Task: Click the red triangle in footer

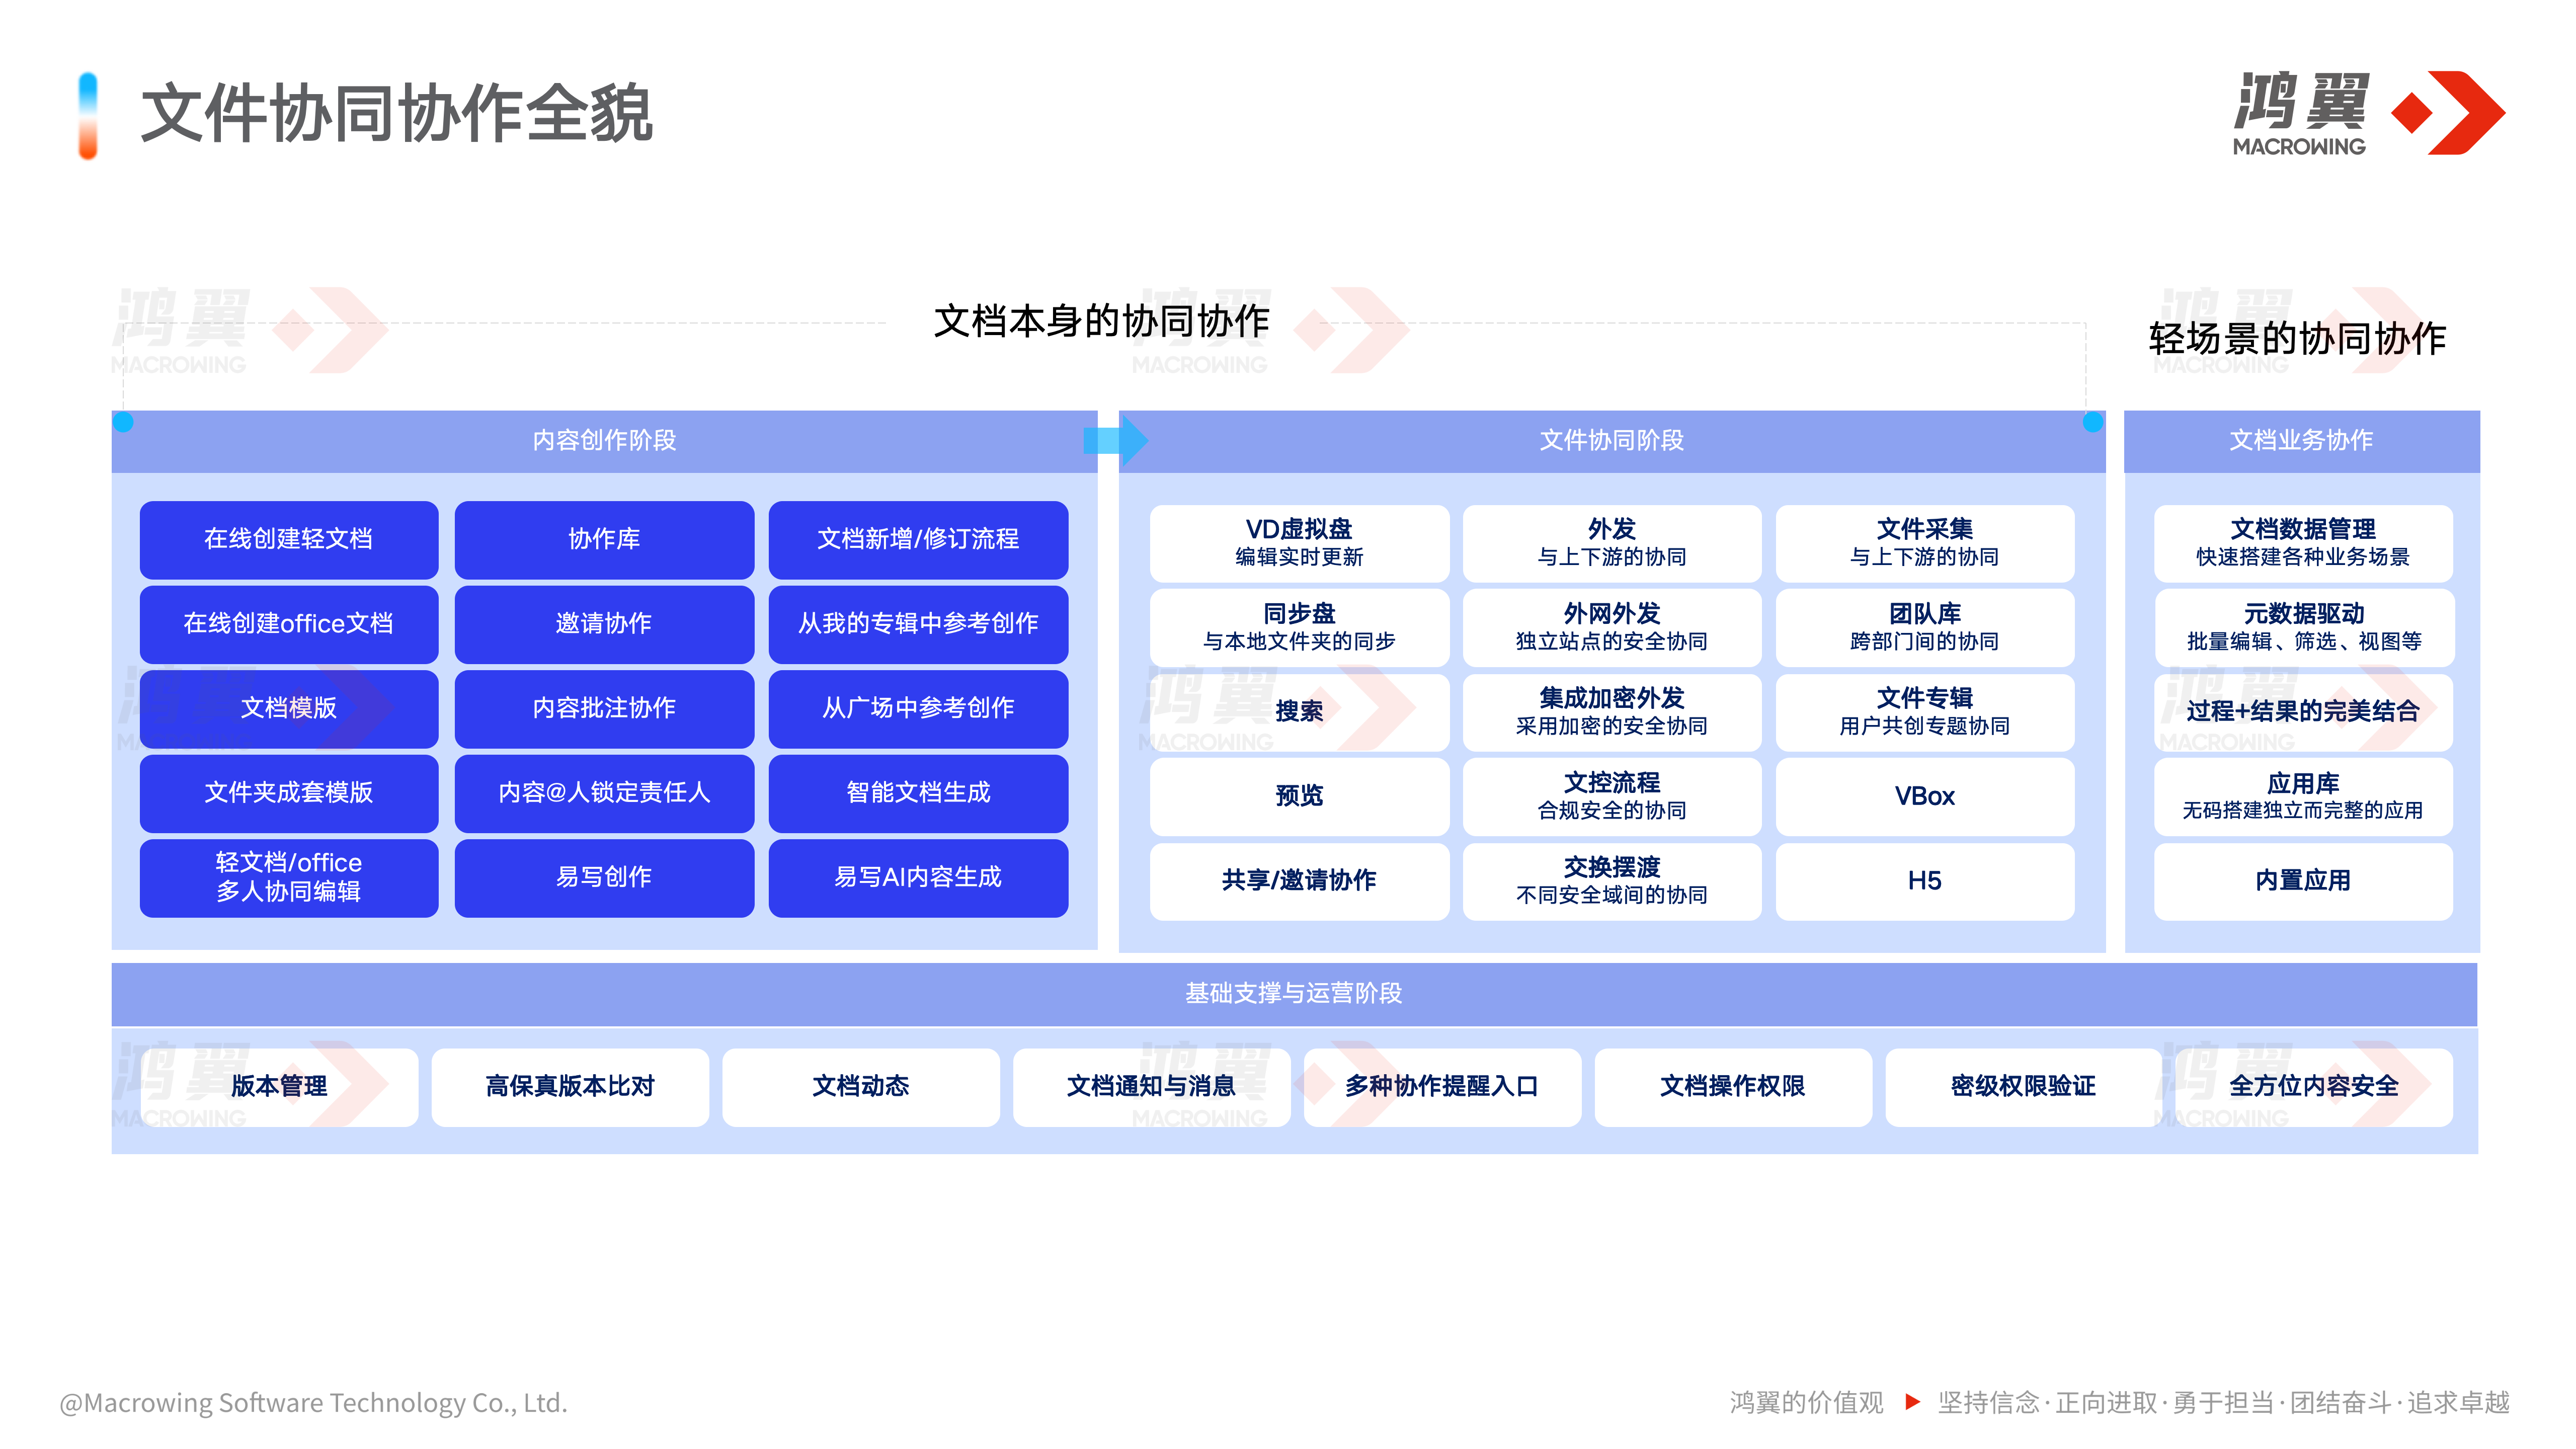Action: [1912, 1401]
